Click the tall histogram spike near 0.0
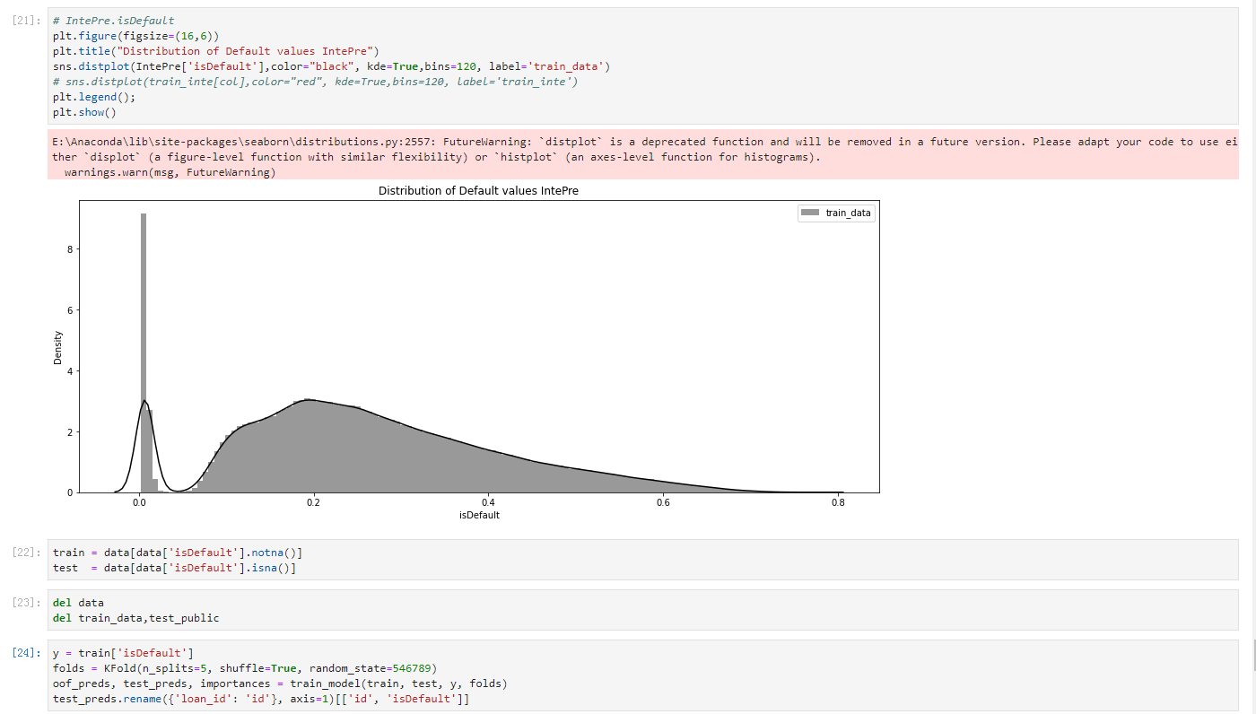Image resolution: width=1256 pixels, height=714 pixels. 144,353
